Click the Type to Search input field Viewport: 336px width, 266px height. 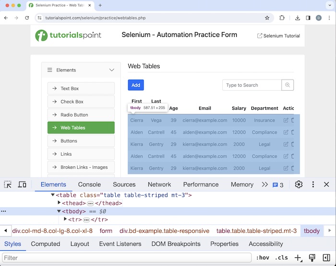pyautogui.click(x=252, y=85)
